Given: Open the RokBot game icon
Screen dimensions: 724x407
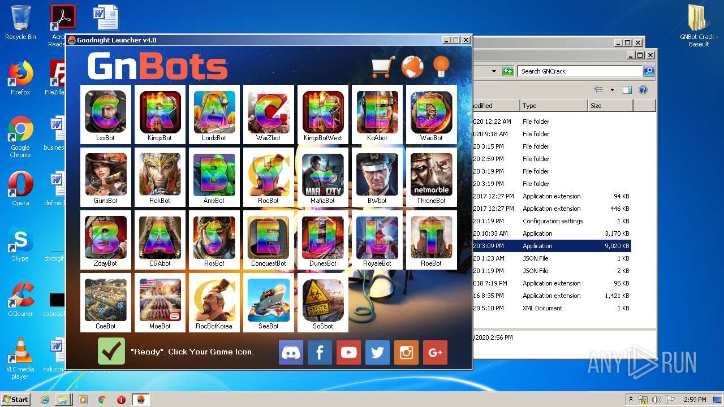Looking at the screenshot, I should 160,177.
